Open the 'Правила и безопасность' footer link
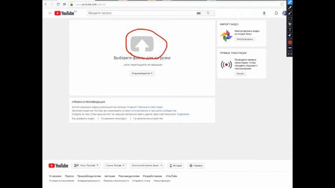335x188 pixels. (116, 181)
